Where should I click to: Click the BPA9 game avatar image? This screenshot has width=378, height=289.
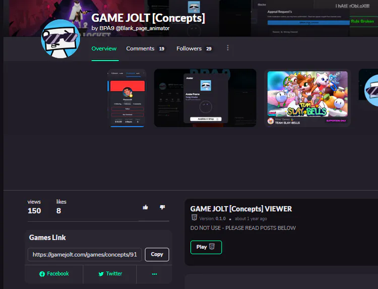tap(60, 39)
